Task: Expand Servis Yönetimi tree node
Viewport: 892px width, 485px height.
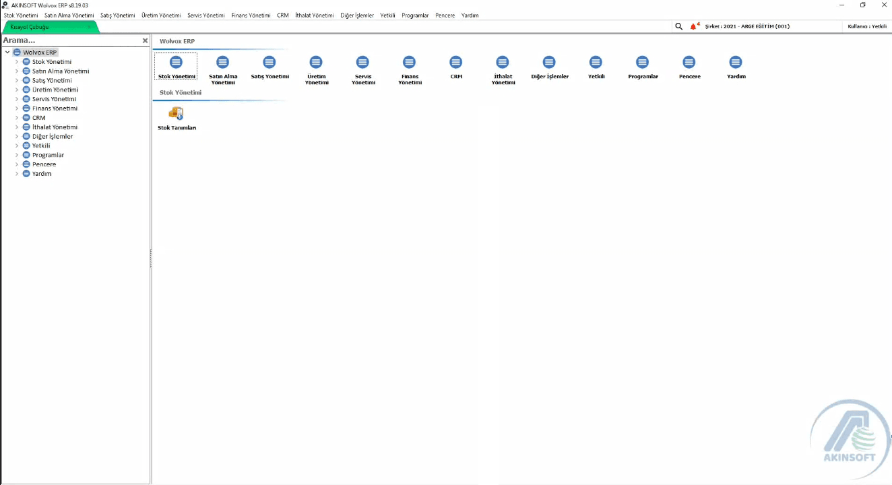Action: click(x=17, y=99)
